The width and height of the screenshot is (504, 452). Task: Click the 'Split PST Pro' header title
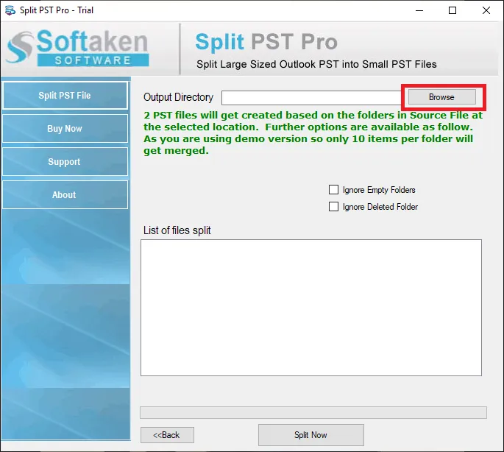tap(266, 42)
